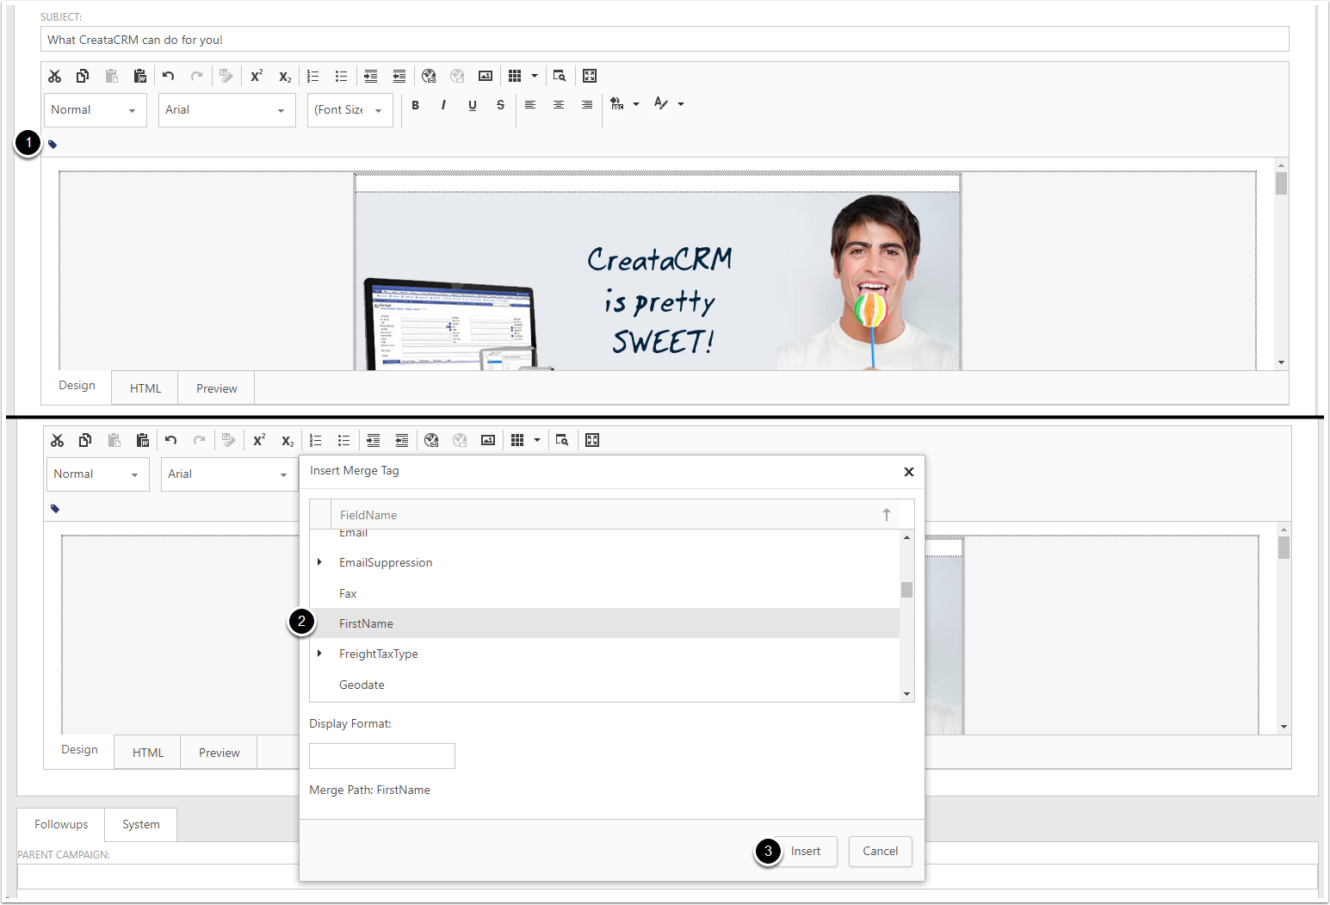Expand the FreightTaxType field row

point(319,654)
